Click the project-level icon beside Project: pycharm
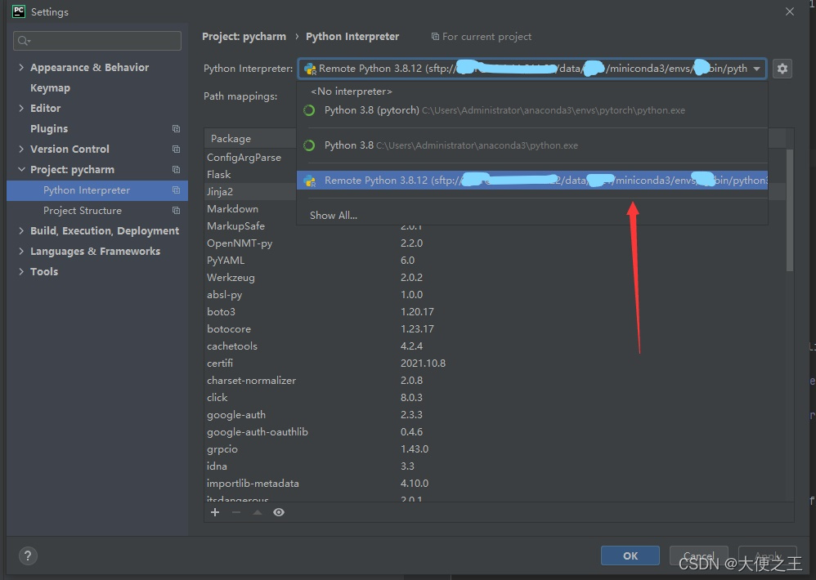The image size is (816, 580). 176,169
